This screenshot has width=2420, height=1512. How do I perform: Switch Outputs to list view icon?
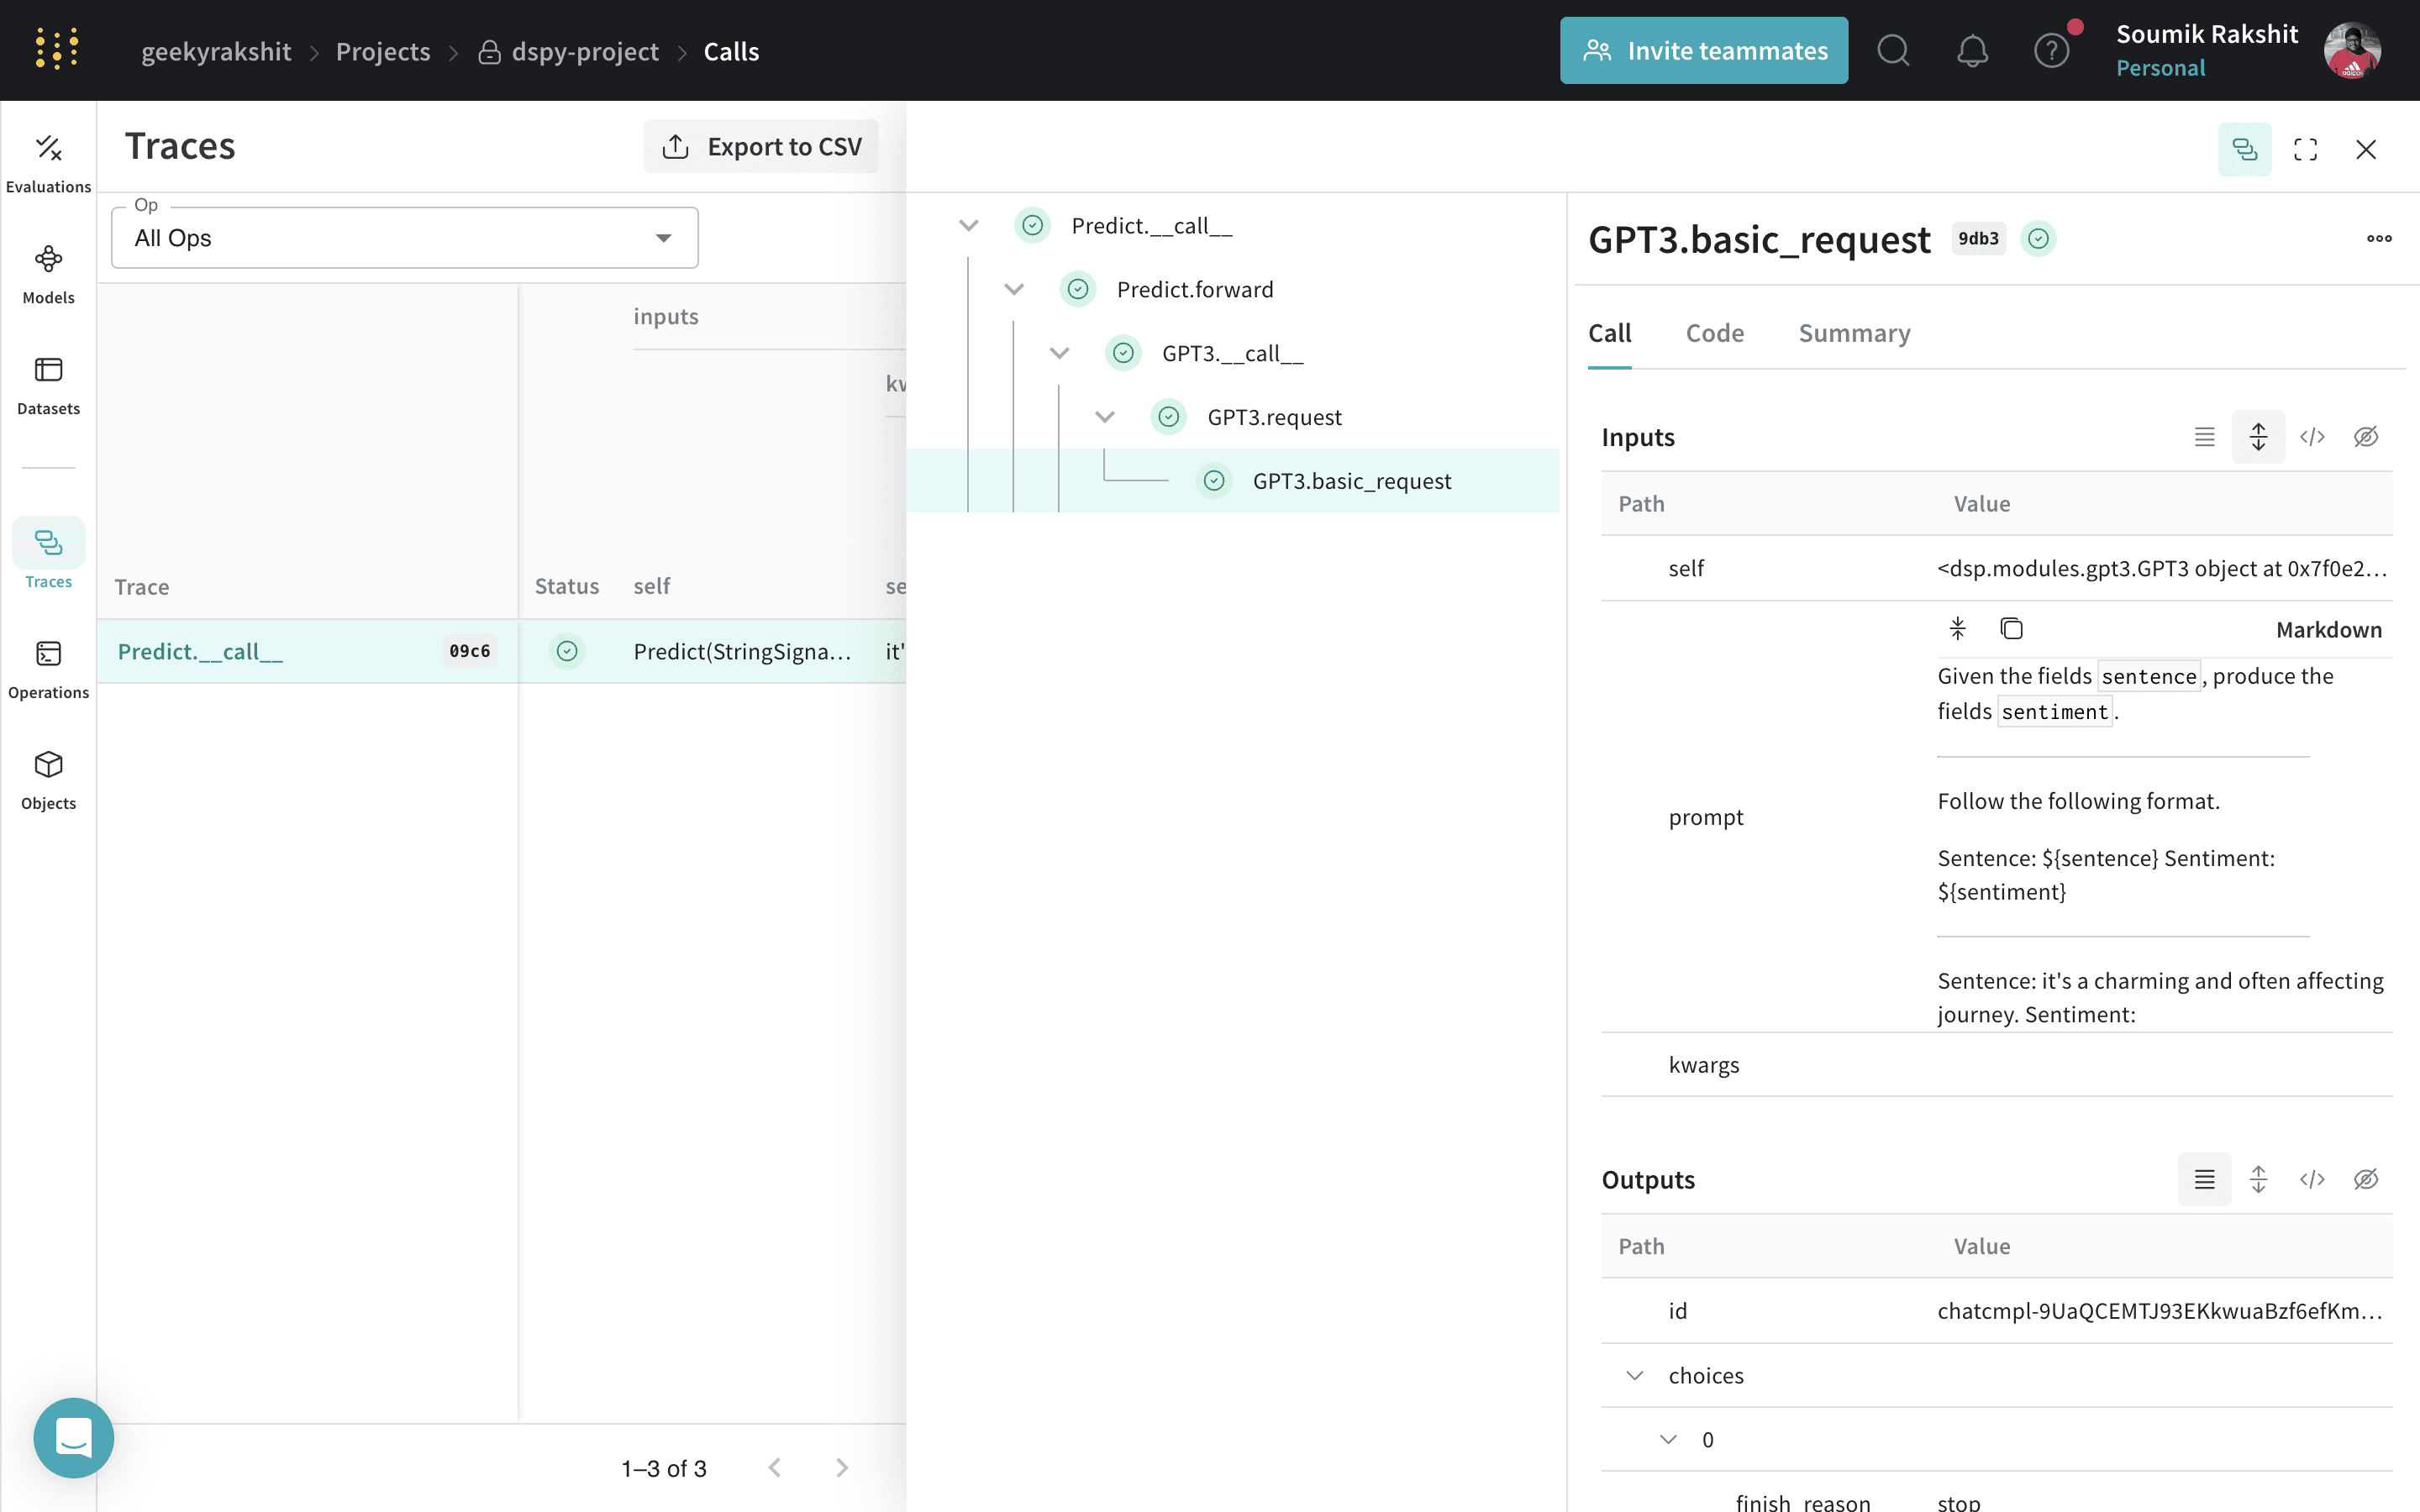(2204, 1179)
